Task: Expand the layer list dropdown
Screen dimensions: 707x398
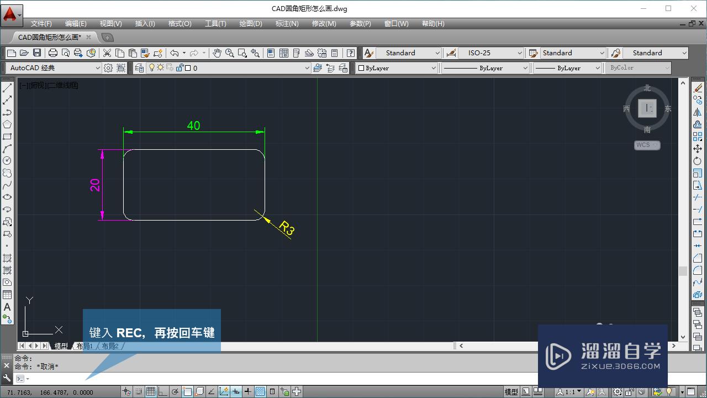Action: (x=308, y=67)
